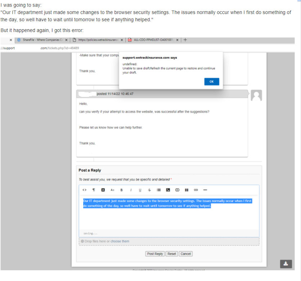Switch to the ALL-CDO-PPMDLIST PDF tab
Screen dimensions: 301x281
click(x=153, y=40)
